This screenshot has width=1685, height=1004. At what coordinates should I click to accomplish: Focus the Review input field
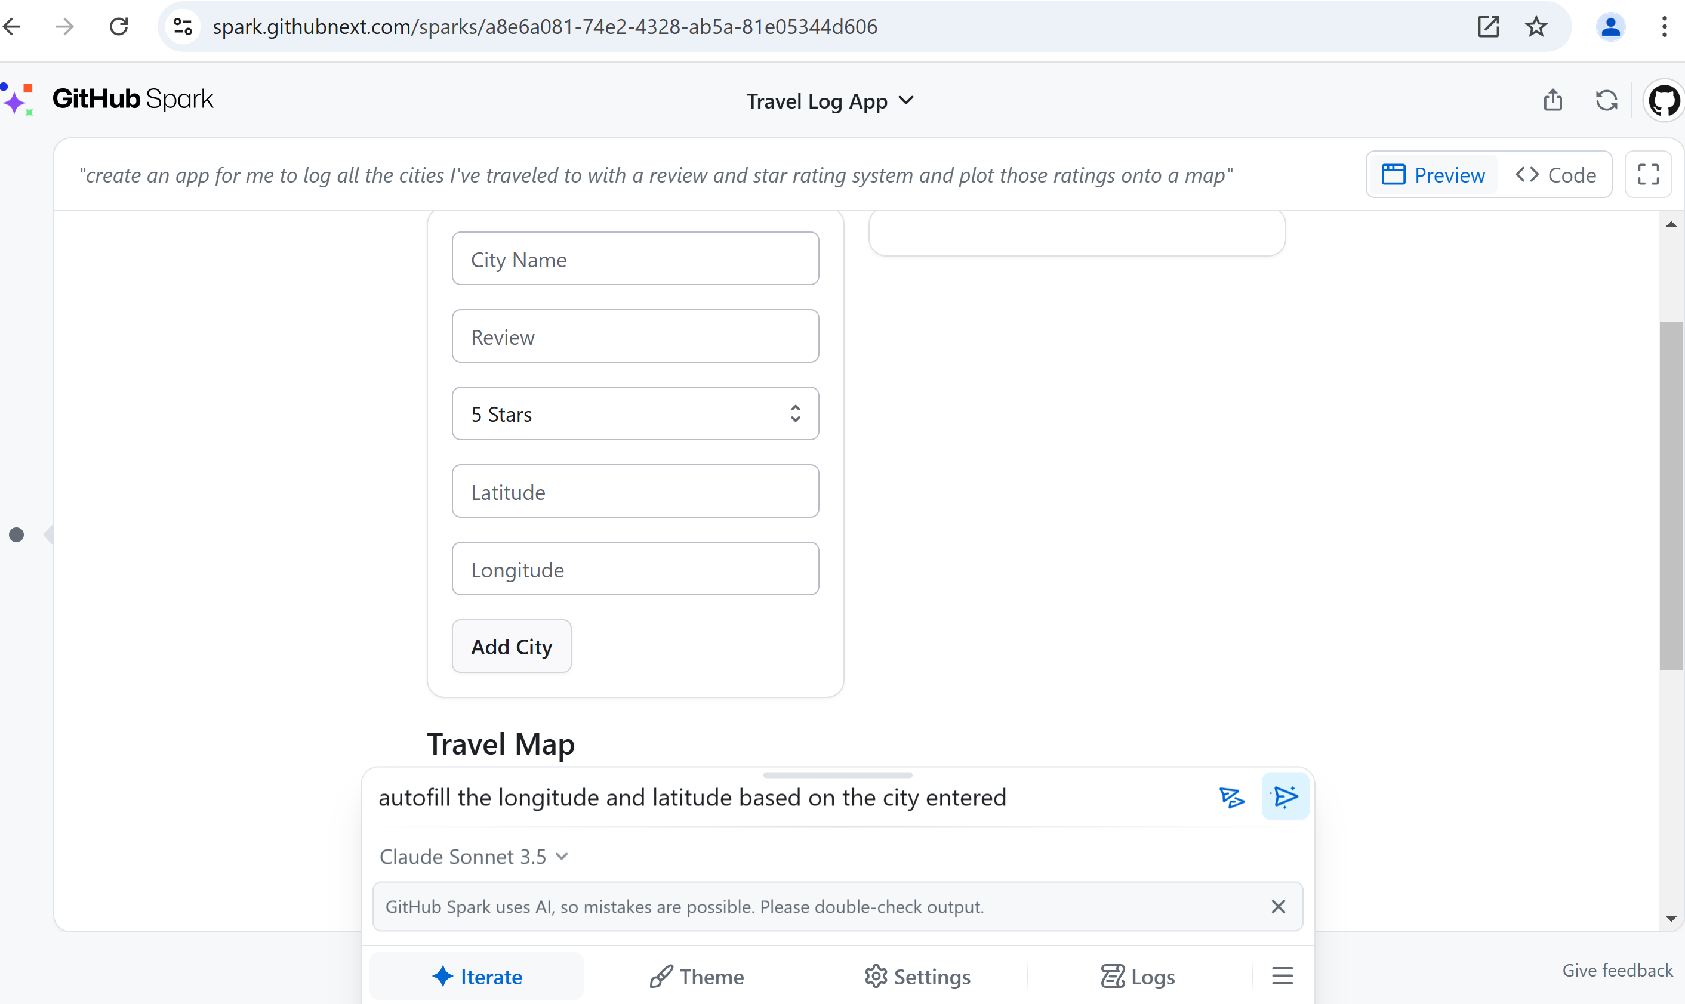point(636,336)
